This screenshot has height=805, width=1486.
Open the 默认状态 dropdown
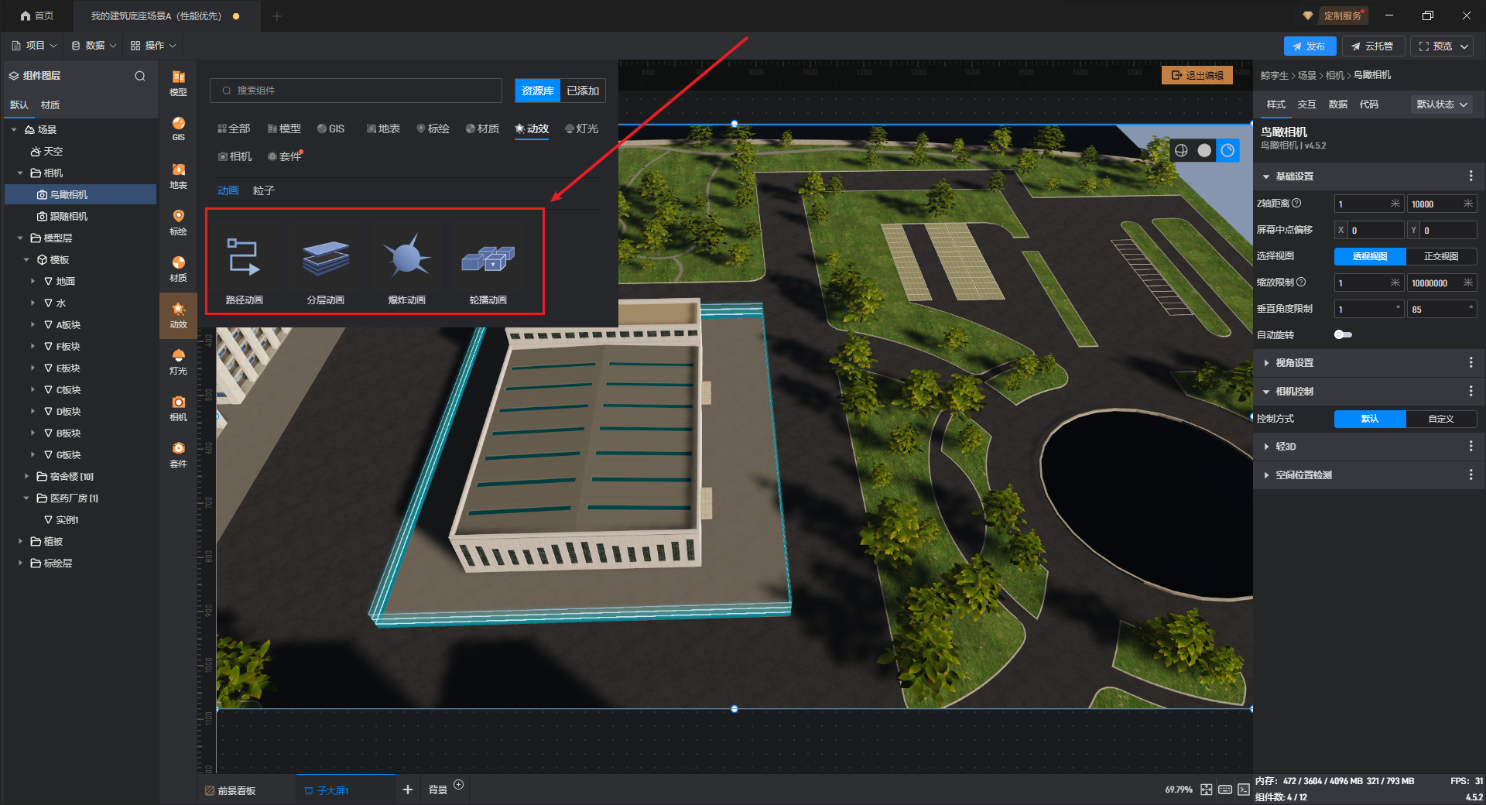click(1441, 104)
